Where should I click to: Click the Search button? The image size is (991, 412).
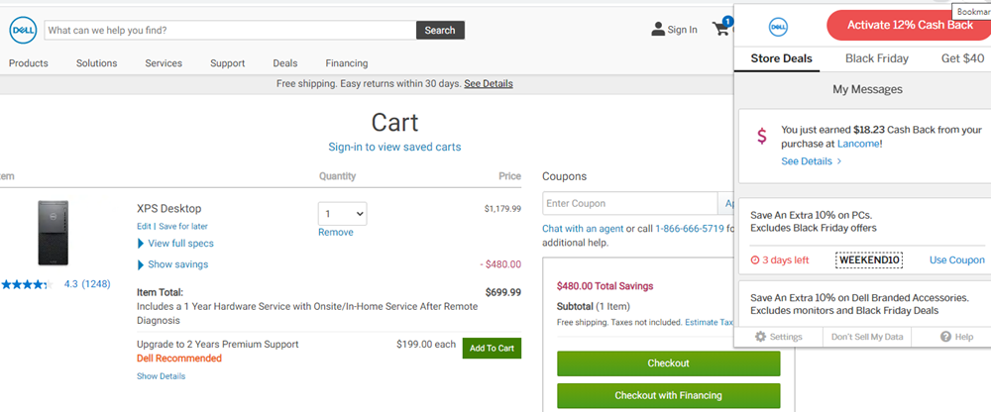(440, 30)
